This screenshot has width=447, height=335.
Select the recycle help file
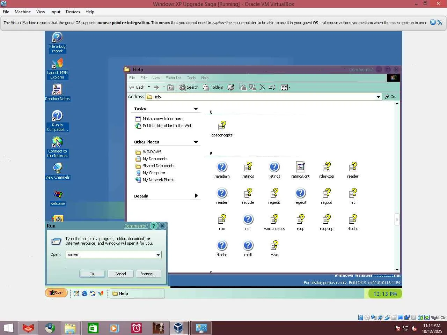(248, 196)
